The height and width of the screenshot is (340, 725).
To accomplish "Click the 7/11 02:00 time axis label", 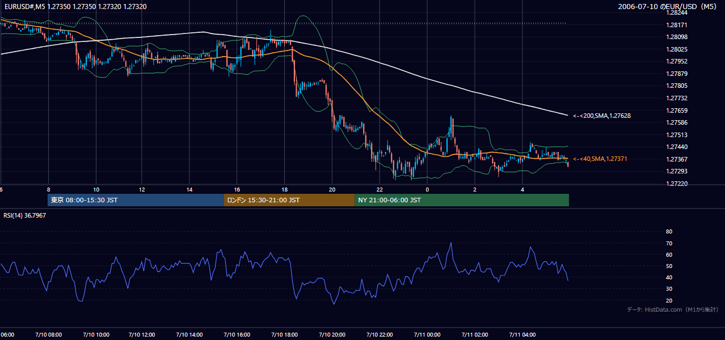I will pos(474,335).
